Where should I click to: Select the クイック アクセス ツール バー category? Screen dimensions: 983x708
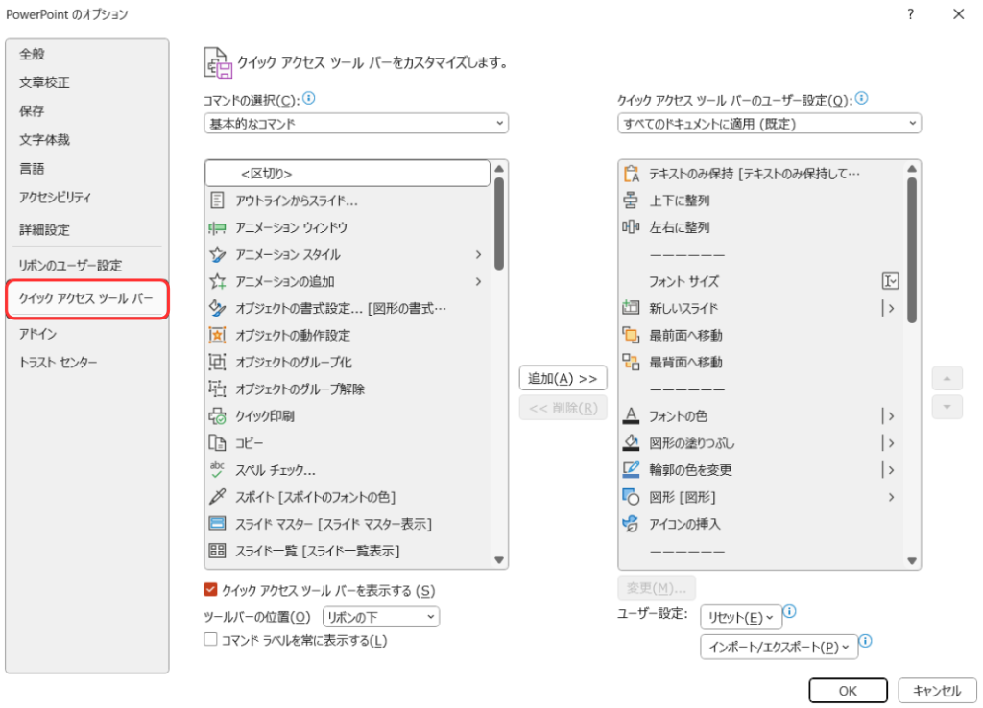[87, 299]
